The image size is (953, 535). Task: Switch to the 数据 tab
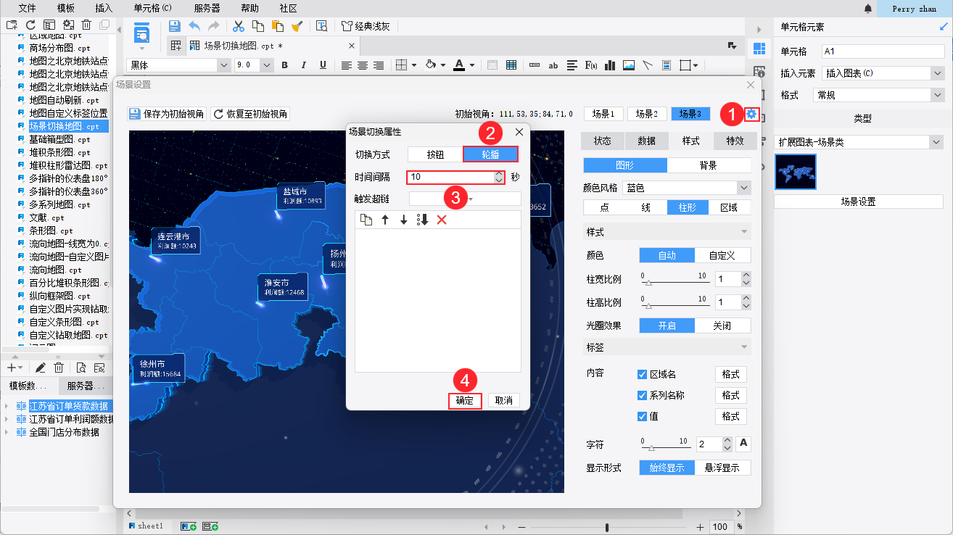click(x=647, y=141)
